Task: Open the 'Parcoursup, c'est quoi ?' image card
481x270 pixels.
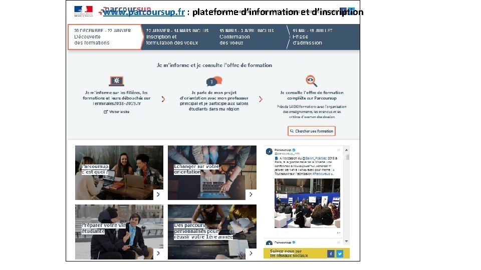Action: tap(119, 172)
